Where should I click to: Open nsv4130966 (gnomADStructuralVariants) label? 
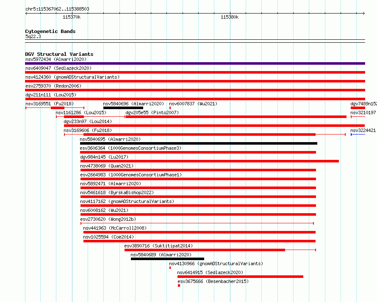click(x=216, y=264)
